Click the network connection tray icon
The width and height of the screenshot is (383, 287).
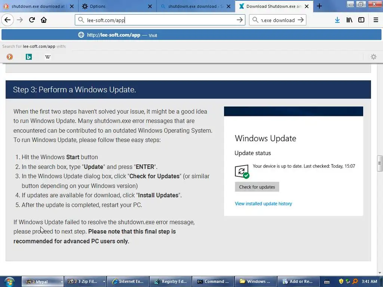click(348, 282)
